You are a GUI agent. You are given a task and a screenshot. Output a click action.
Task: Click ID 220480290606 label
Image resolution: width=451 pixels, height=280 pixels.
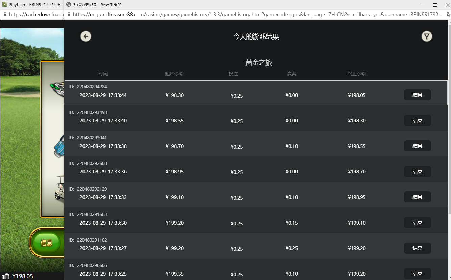[x=88, y=265]
